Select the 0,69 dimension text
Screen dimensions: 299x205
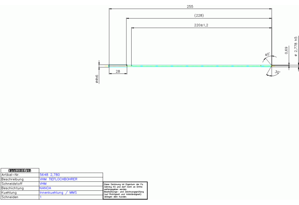tap(286, 50)
